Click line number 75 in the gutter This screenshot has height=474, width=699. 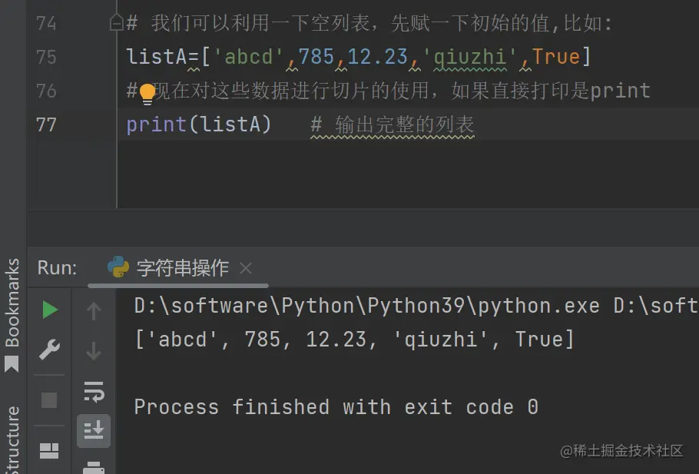point(46,57)
